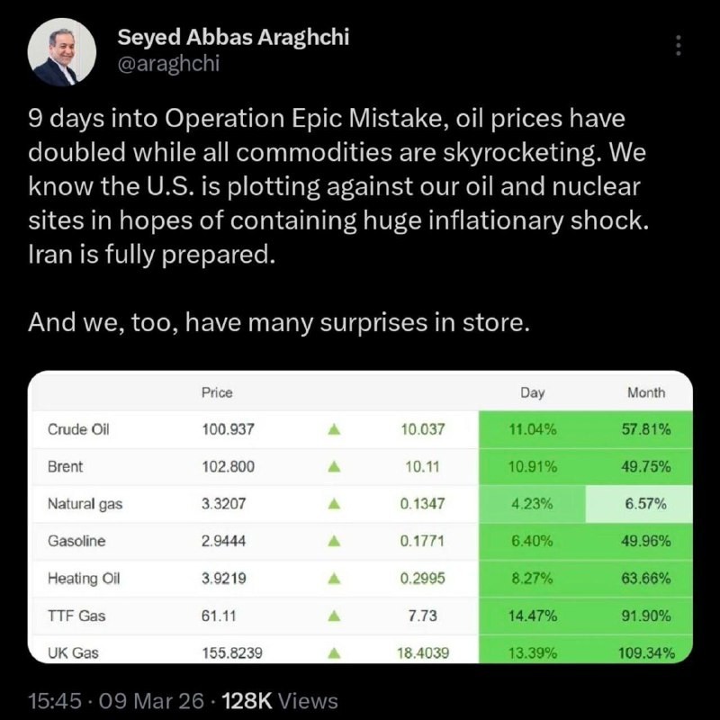Click the green up arrow for Crude Oil
This screenshot has width=720, height=720.
point(333,430)
